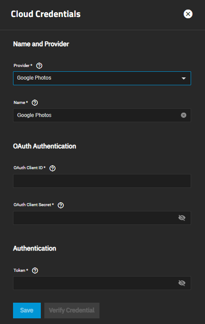This screenshot has width=205, height=324.
Task: Save the cloud credential
Action: (x=27, y=311)
